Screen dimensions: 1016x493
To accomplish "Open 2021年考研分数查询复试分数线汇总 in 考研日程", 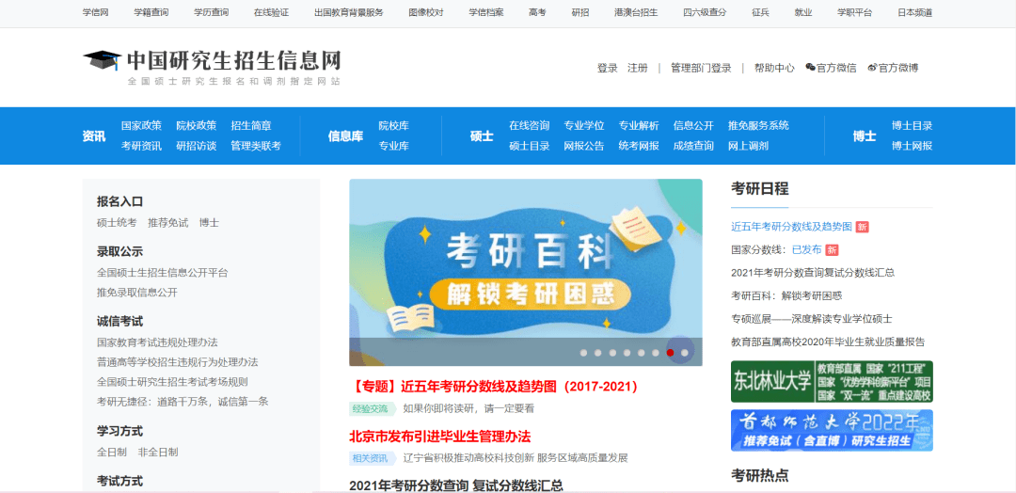I will 813,273.
